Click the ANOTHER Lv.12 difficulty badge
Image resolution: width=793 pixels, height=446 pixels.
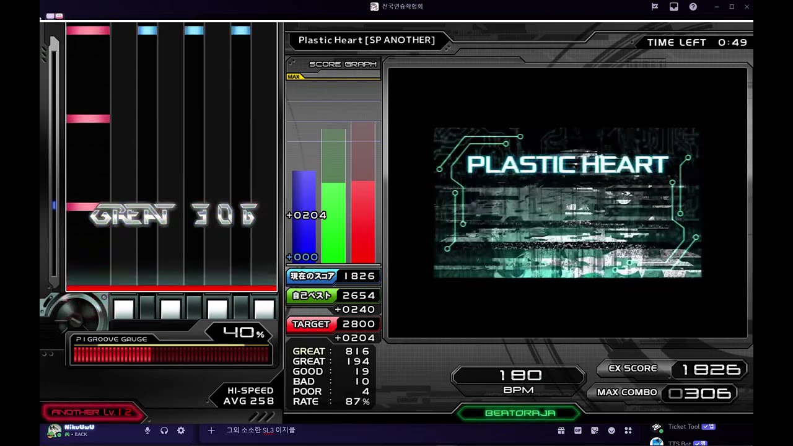click(93, 413)
